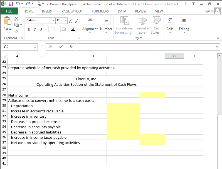Open the Copy options dropdown arrow
Image resolution: width=222 pixels, height=169 pixels.
click(21, 25)
